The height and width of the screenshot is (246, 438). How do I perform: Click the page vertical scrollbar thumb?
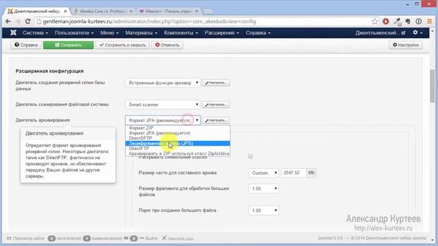(432, 86)
